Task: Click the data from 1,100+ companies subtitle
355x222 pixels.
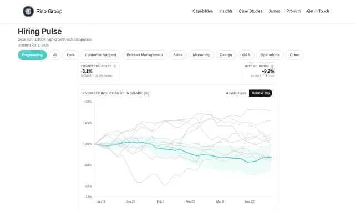Action: [x=54, y=39]
